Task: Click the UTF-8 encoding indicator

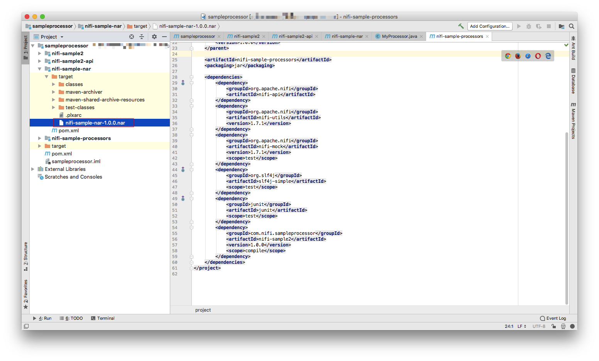Action: 539,326
